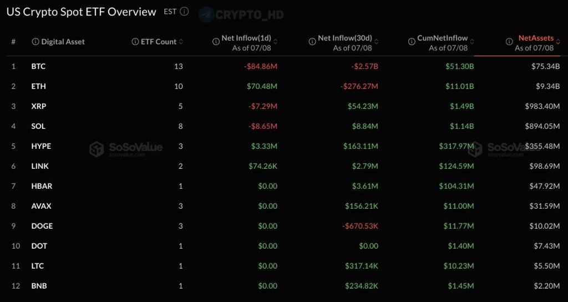Open the ETH asset row
Image resolution: width=568 pixels, height=302 pixels.
283,86
